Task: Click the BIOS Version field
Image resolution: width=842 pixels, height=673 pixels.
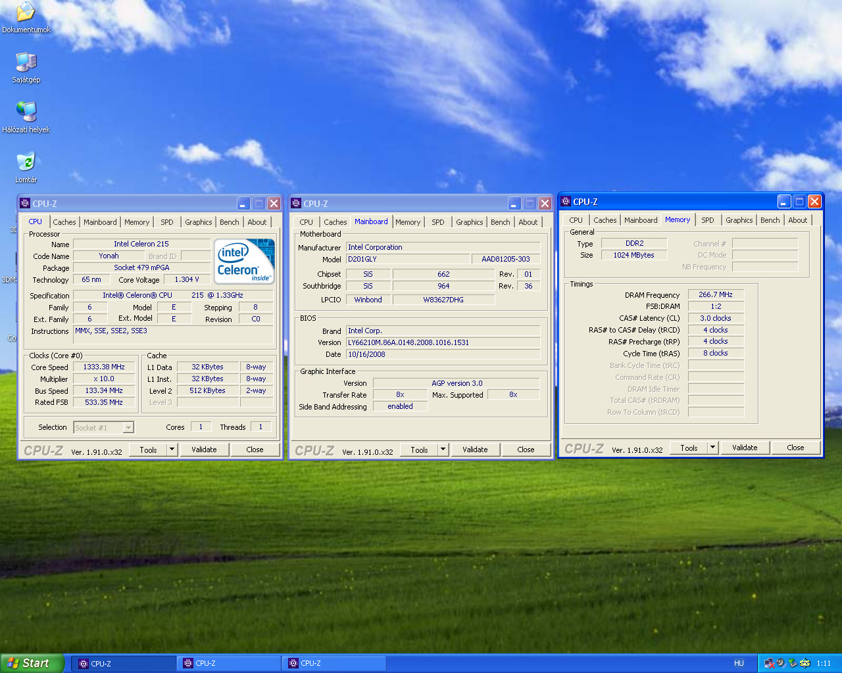Action: click(x=443, y=342)
